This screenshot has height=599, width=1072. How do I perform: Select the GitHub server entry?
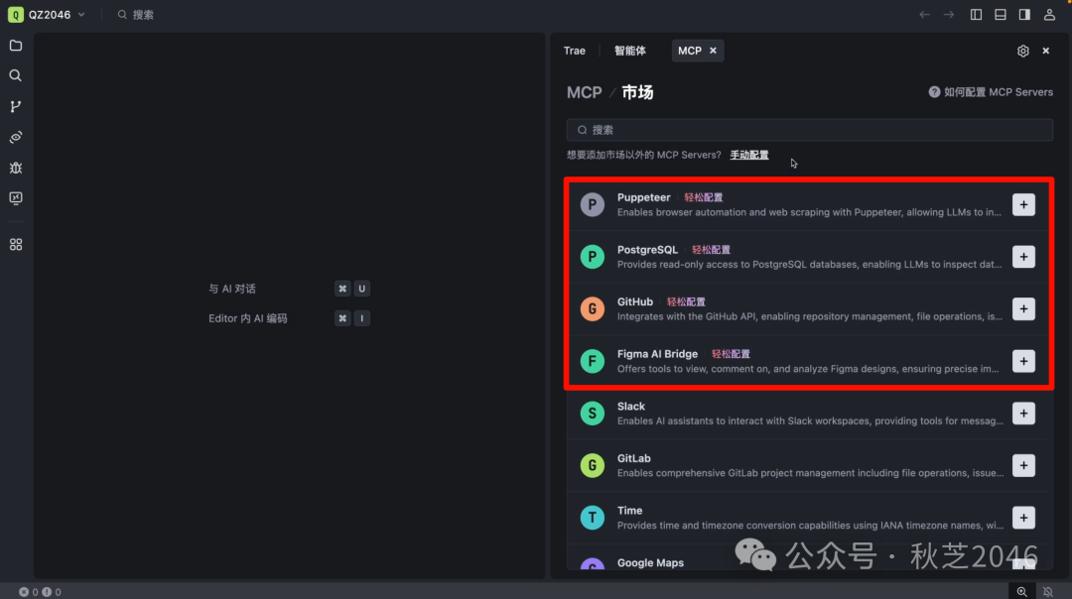[x=809, y=308]
